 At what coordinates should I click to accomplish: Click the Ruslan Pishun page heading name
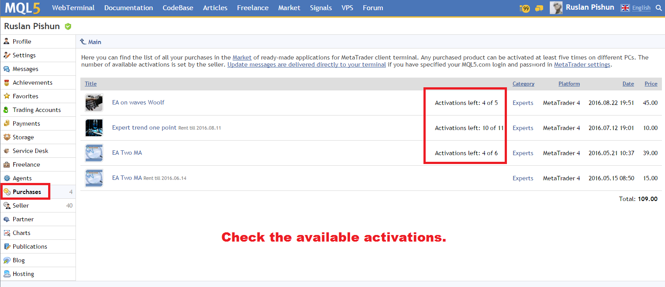click(x=32, y=26)
